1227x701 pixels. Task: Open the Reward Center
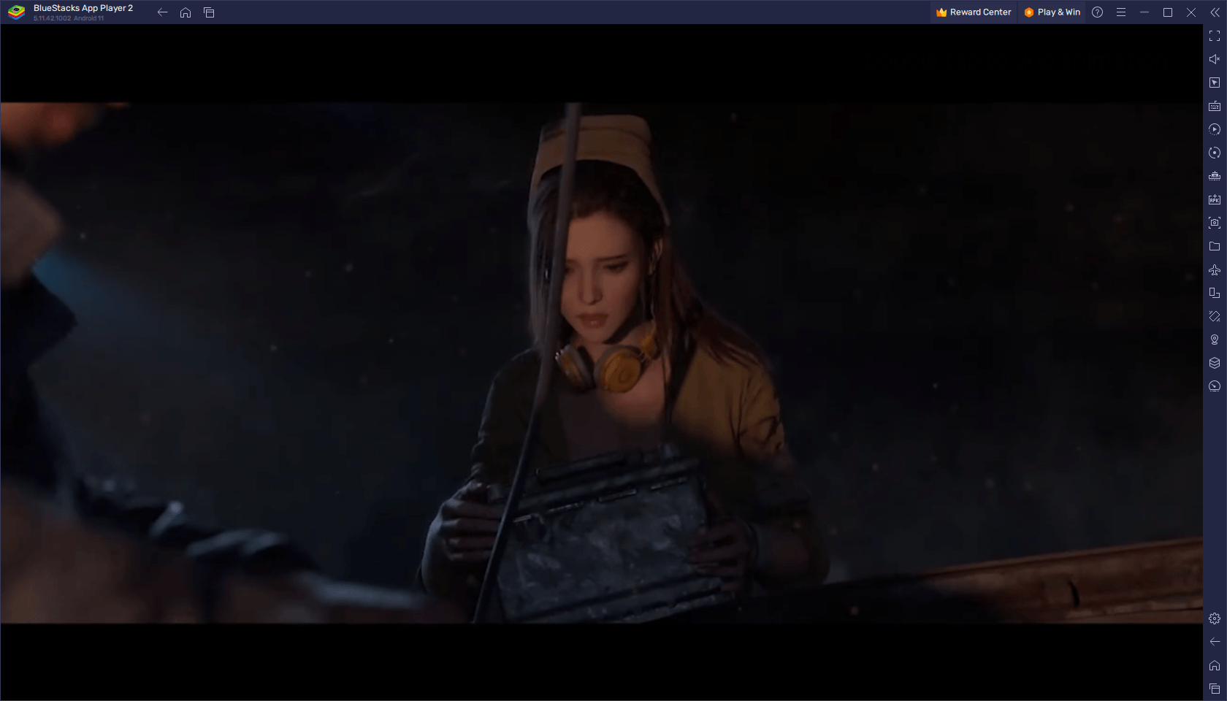(974, 12)
